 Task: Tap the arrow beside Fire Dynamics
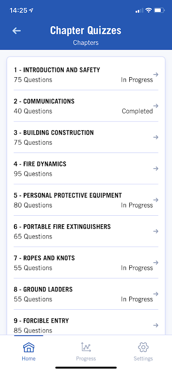[x=156, y=168]
